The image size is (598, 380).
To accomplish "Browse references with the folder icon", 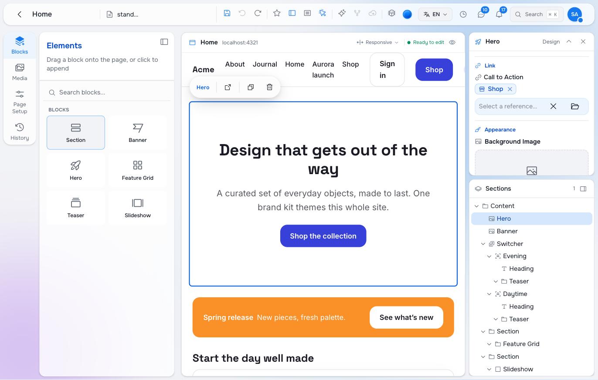I will pos(575,106).
